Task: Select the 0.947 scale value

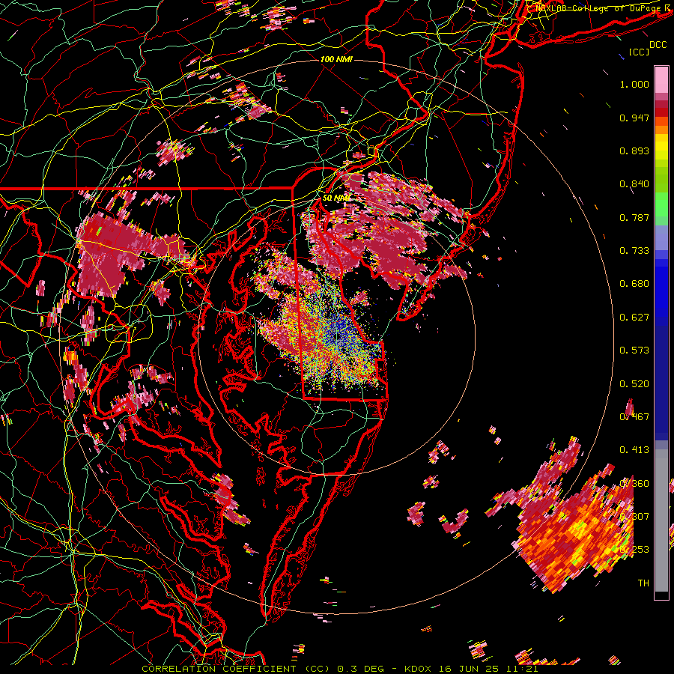Action: pyautogui.click(x=634, y=118)
